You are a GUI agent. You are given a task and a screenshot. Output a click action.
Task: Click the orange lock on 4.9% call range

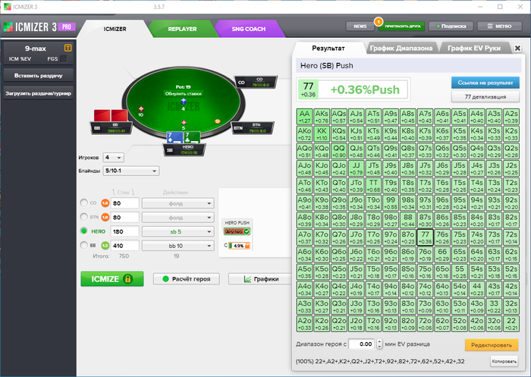pos(247,246)
